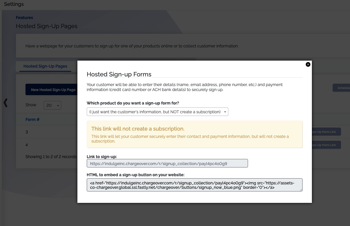Click Sign-Up Form Link for form 3
This screenshot has height=226, width=350.
tap(326, 132)
